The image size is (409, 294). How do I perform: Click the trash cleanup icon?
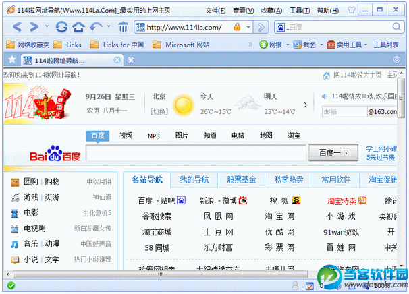tap(123, 27)
